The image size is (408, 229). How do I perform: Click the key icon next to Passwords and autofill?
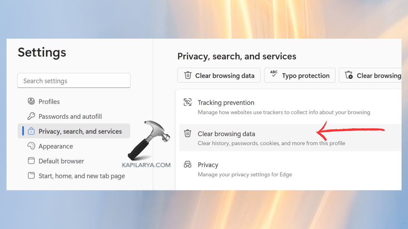[31, 116]
